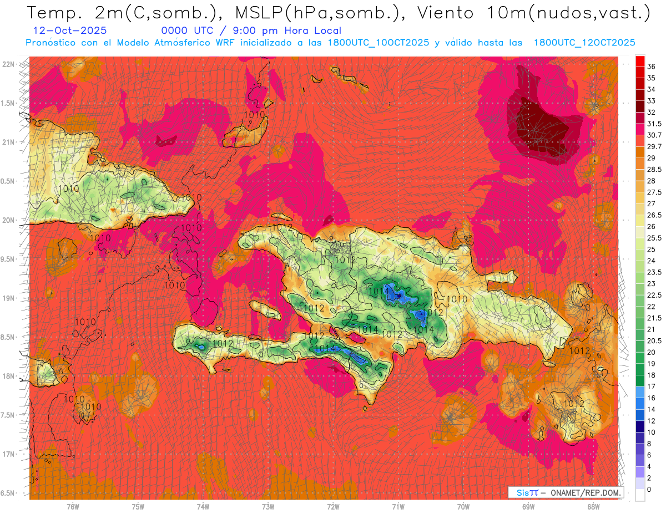The height and width of the screenshot is (514, 666).
Task: Click the darkest maroon legend swatch between 32 and 33
Action: pos(640,107)
